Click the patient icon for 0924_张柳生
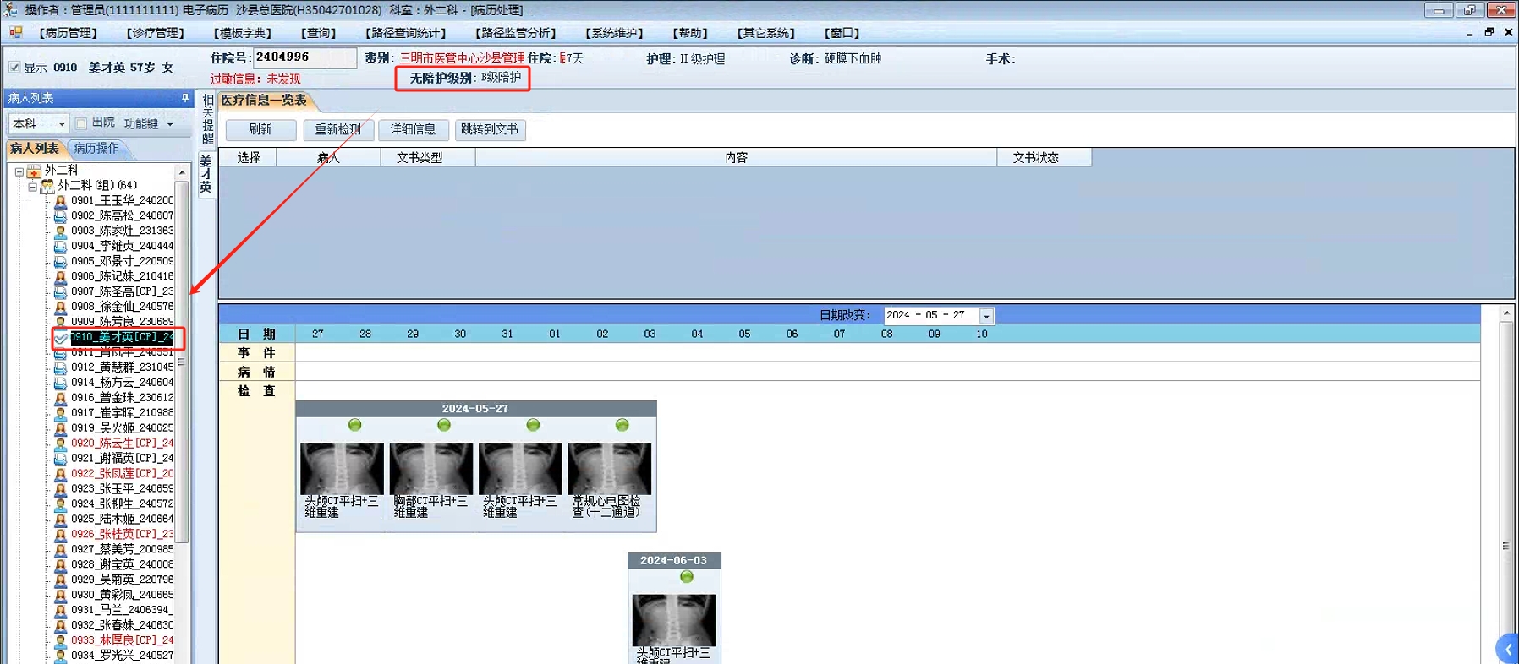Screen dimensions: 1519x664 [61, 504]
